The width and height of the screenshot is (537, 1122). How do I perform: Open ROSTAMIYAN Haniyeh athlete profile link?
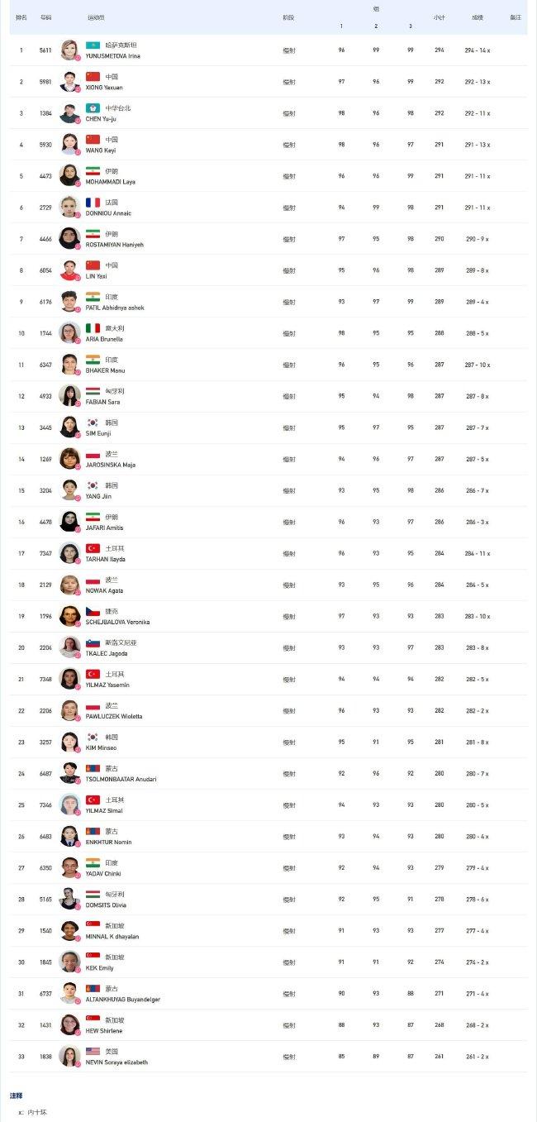tap(114, 245)
